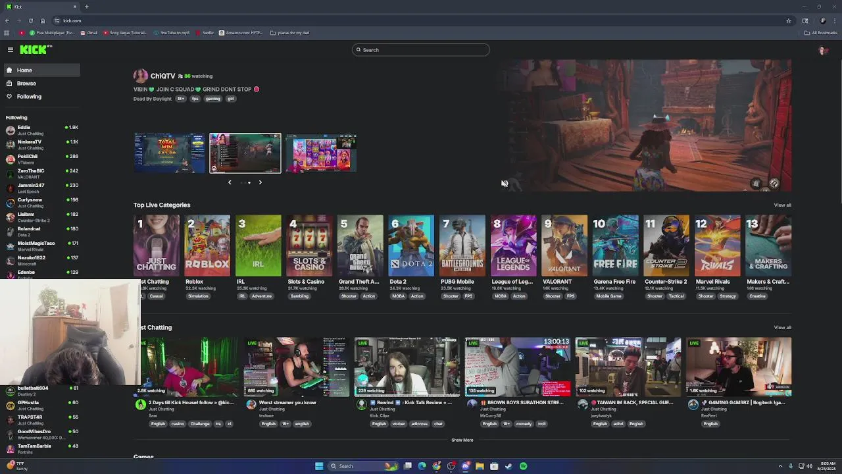Open the hamburger sidebar menu

point(11,50)
